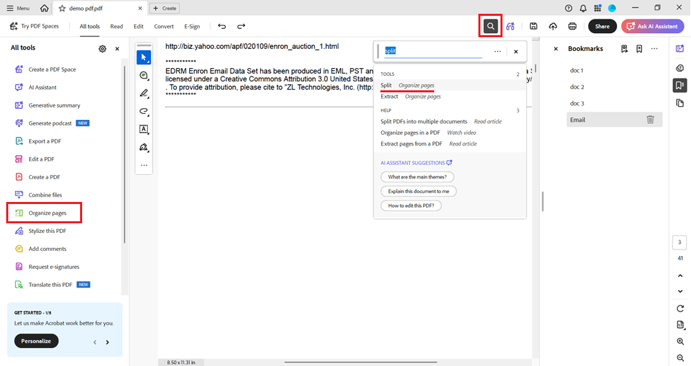
Task: Go to previous page up chevron
Action: 680,276
